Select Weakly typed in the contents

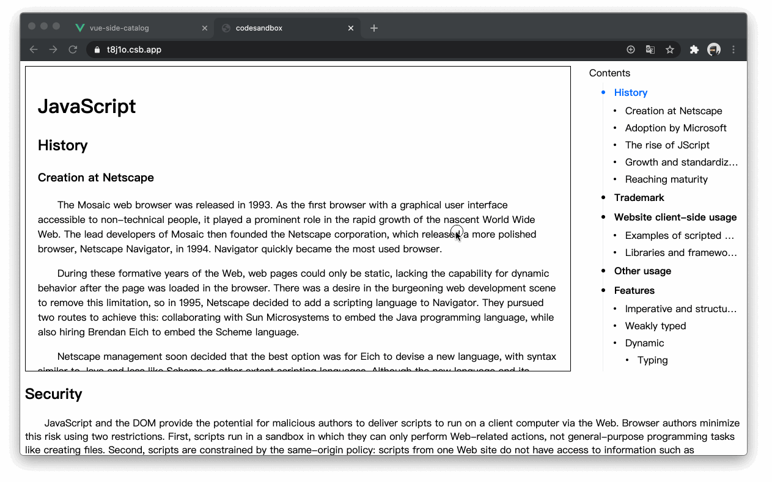coord(655,326)
